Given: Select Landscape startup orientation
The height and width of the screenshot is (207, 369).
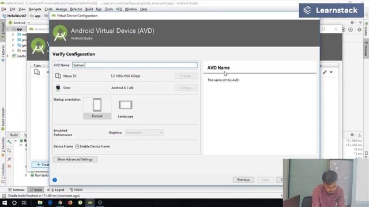Looking at the screenshot, I should coord(126,109).
